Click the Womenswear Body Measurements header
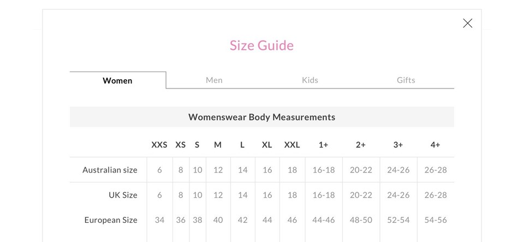524x242 pixels. point(261,117)
